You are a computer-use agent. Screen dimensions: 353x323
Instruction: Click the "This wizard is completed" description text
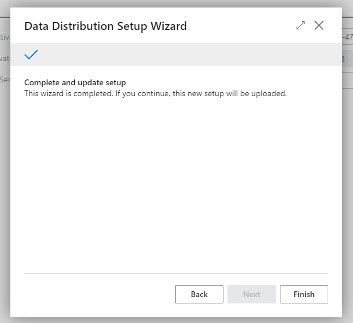click(x=155, y=93)
